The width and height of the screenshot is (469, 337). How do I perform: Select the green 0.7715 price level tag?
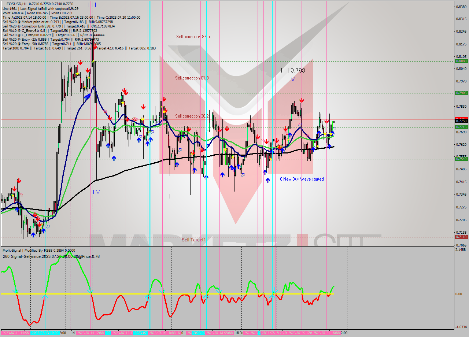(x=461, y=127)
